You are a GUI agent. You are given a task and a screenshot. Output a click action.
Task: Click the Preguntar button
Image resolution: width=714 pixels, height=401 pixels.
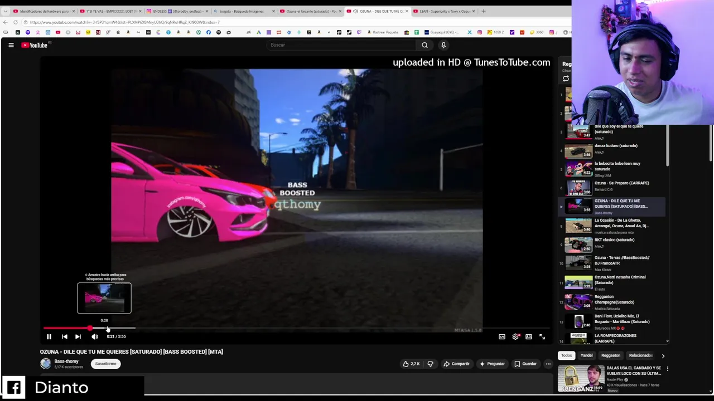pyautogui.click(x=492, y=364)
